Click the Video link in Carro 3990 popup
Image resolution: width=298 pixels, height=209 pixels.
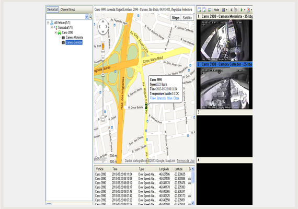pyautogui.click(x=153, y=98)
